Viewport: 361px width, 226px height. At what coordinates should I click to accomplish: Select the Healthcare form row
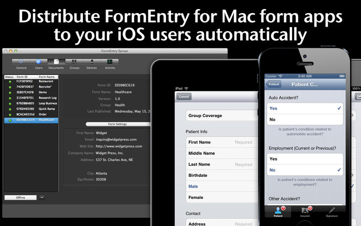coord(31,120)
